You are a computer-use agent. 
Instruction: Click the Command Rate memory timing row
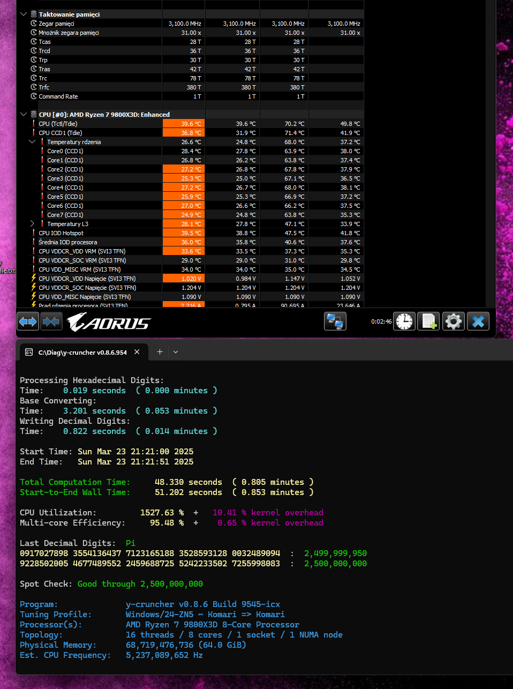58,96
